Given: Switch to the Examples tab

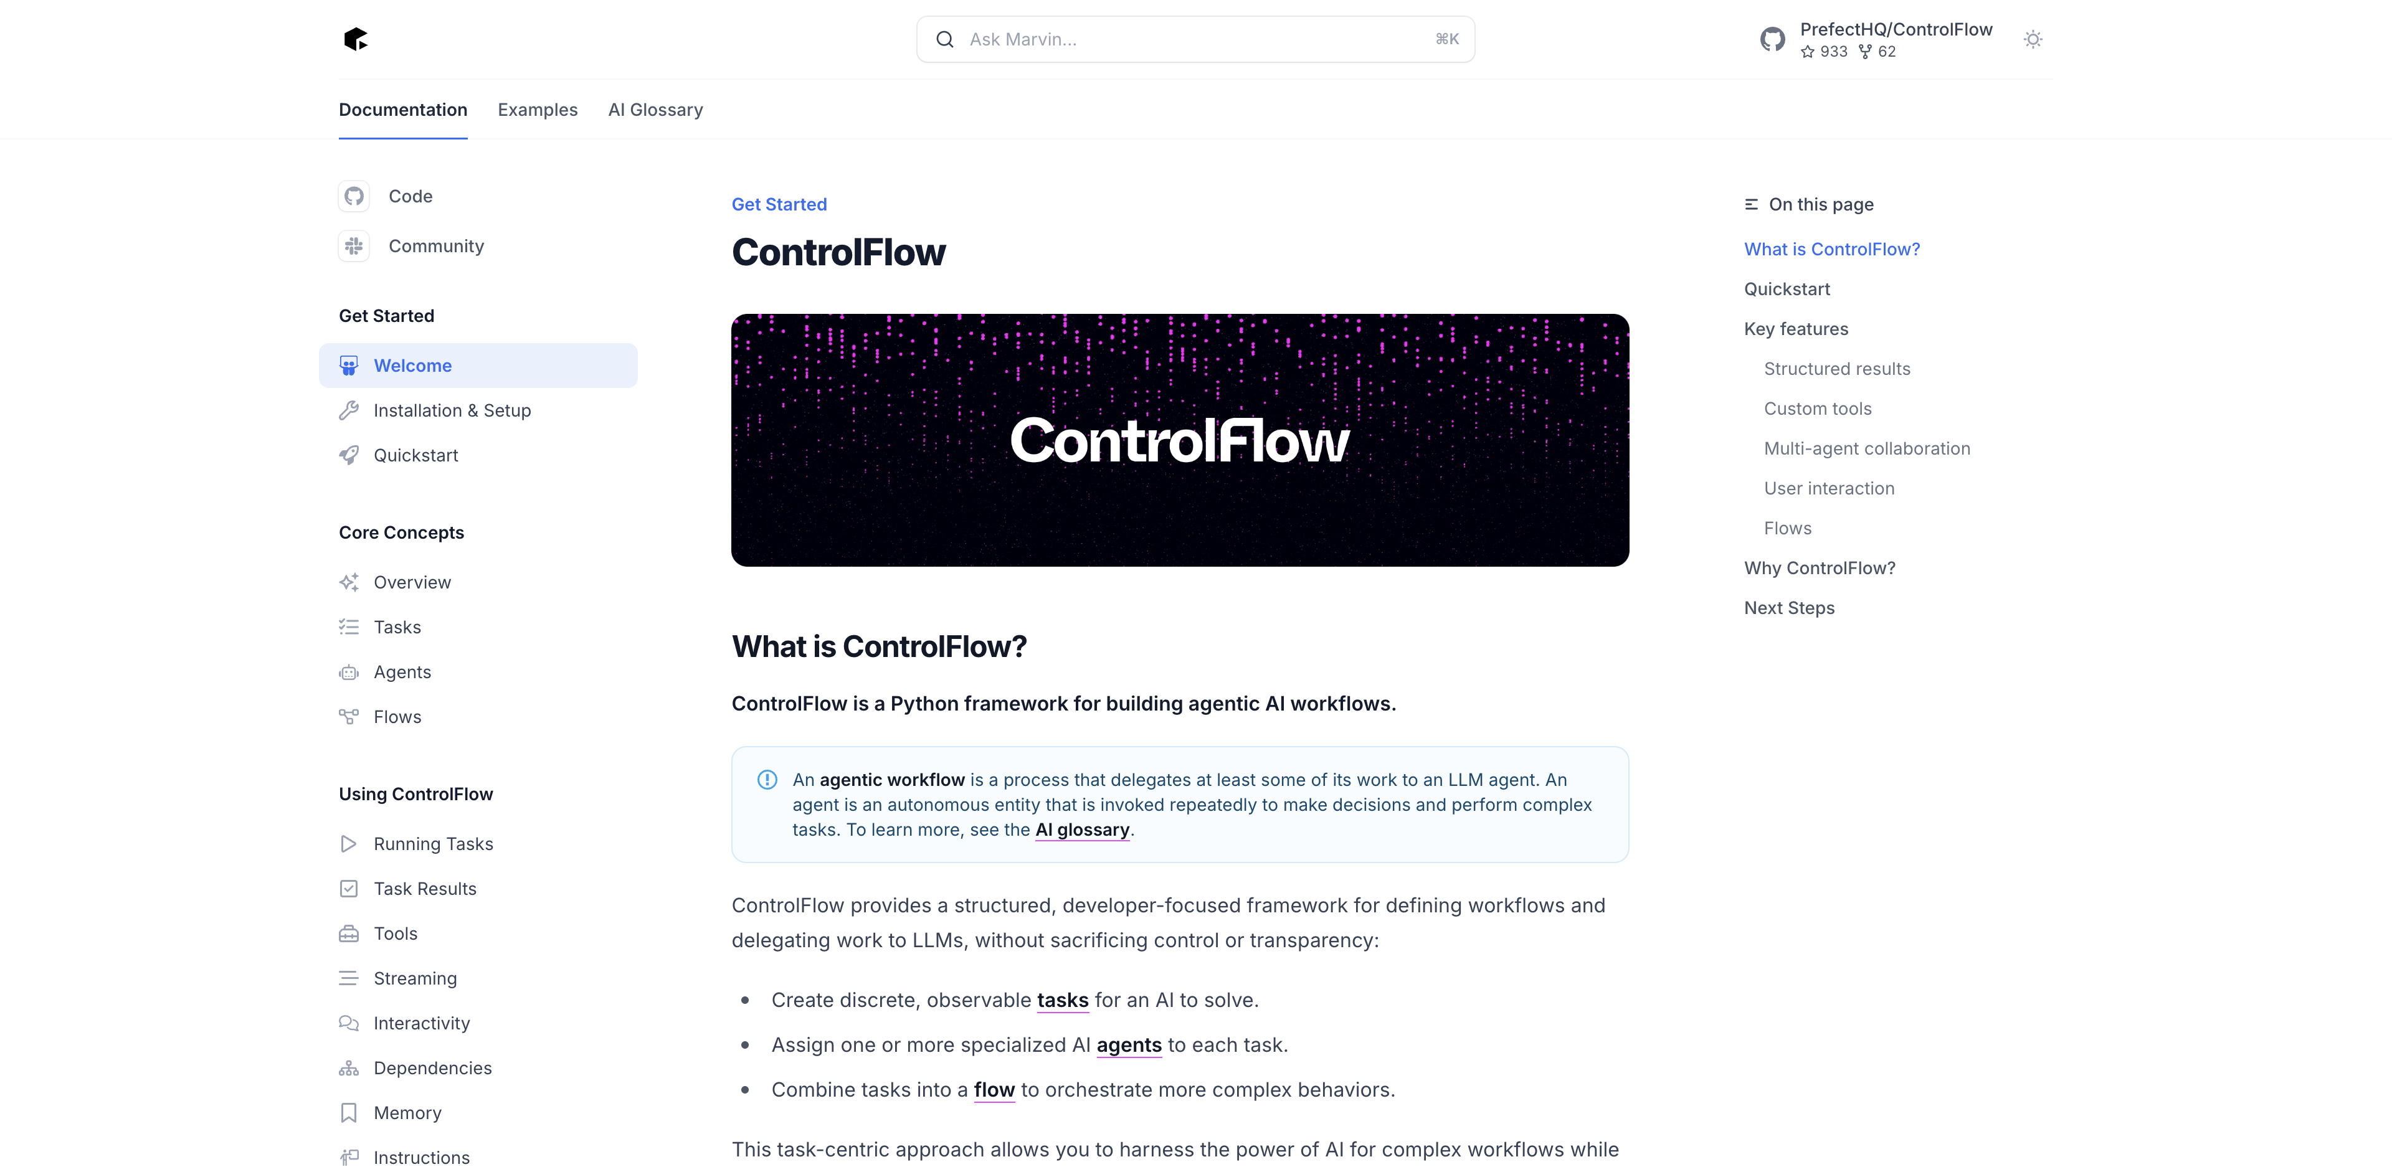Looking at the screenshot, I should 537,108.
